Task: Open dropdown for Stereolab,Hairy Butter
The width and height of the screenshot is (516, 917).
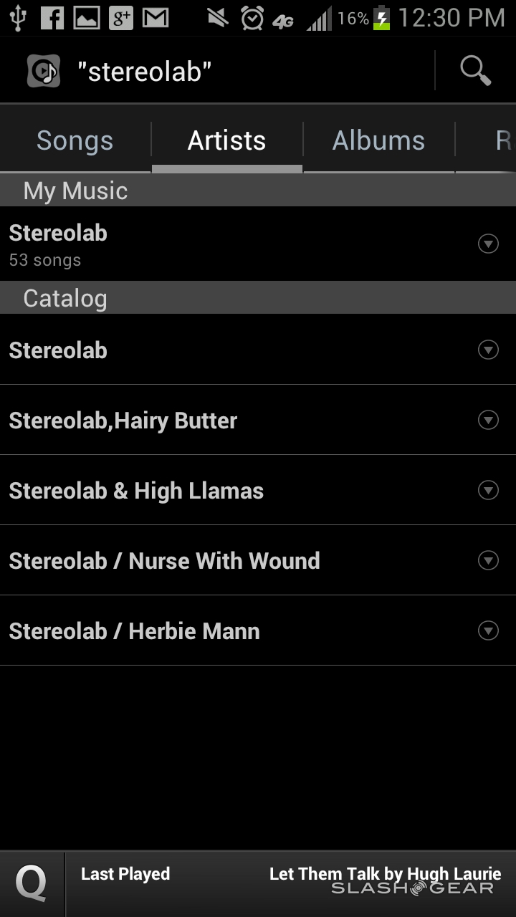Action: click(x=488, y=420)
